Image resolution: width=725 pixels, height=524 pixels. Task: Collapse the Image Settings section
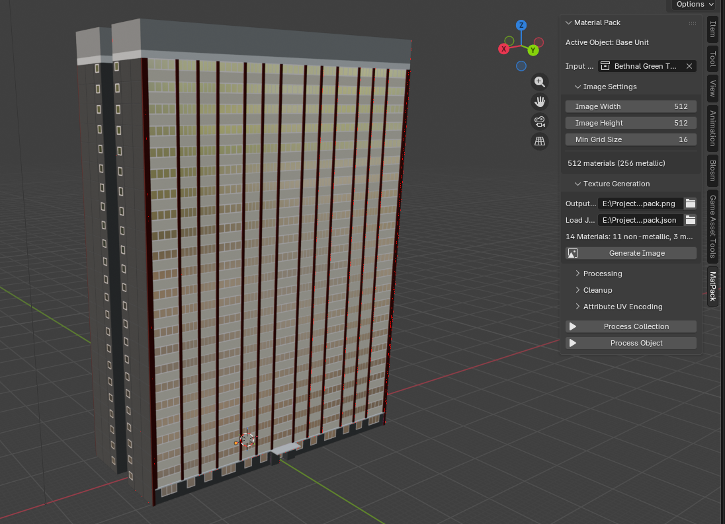609,87
